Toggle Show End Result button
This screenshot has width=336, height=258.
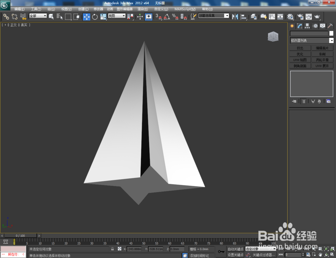coord(304,101)
